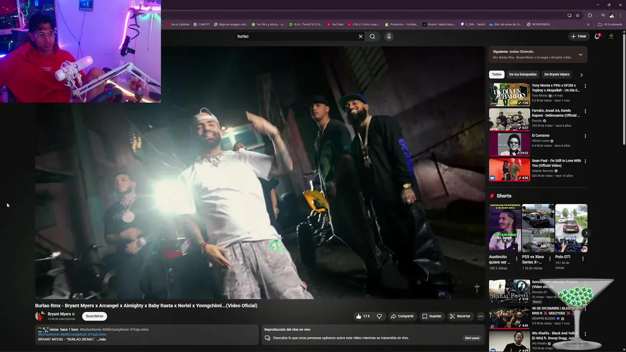The height and width of the screenshot is (352, 626).
Task: Open options for PS5 vs Xbox short
Action: [x=550, y=259]
